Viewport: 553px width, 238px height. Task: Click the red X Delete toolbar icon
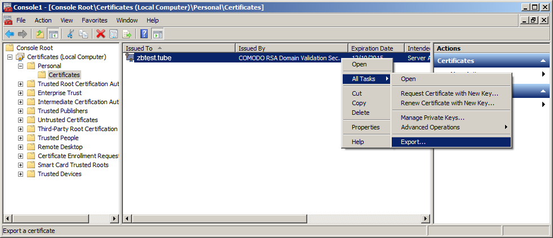point(100,34)
